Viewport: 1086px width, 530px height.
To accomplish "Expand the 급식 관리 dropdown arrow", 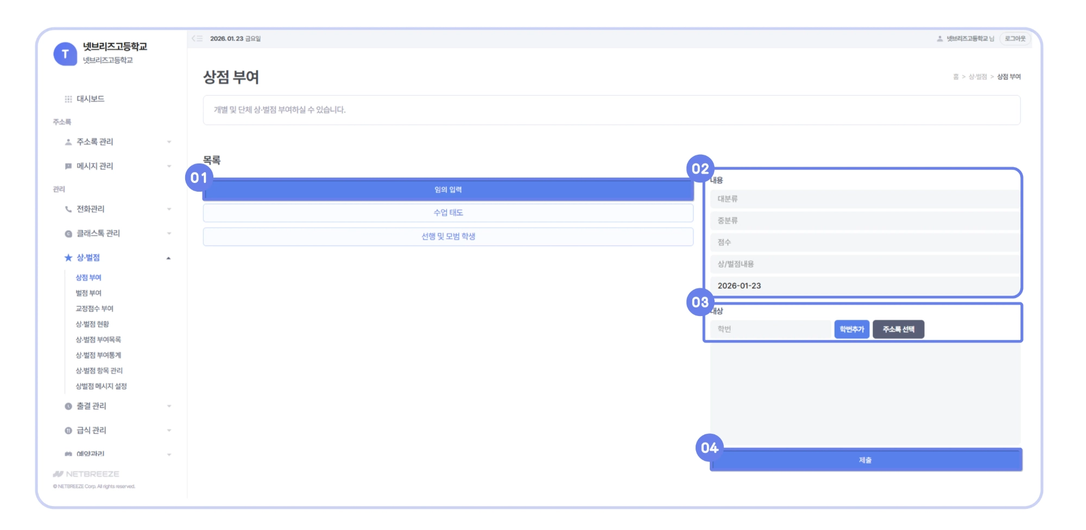I will (x=169, y=431).
